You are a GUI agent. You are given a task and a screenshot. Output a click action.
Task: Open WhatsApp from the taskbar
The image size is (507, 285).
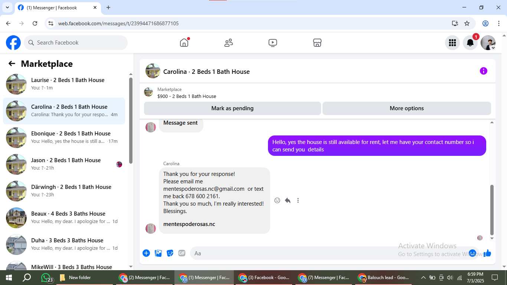pos(46,278)
